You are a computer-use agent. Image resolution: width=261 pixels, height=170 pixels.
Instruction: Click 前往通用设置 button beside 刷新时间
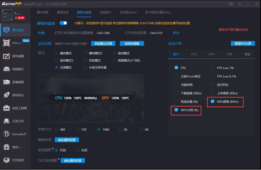67,140
